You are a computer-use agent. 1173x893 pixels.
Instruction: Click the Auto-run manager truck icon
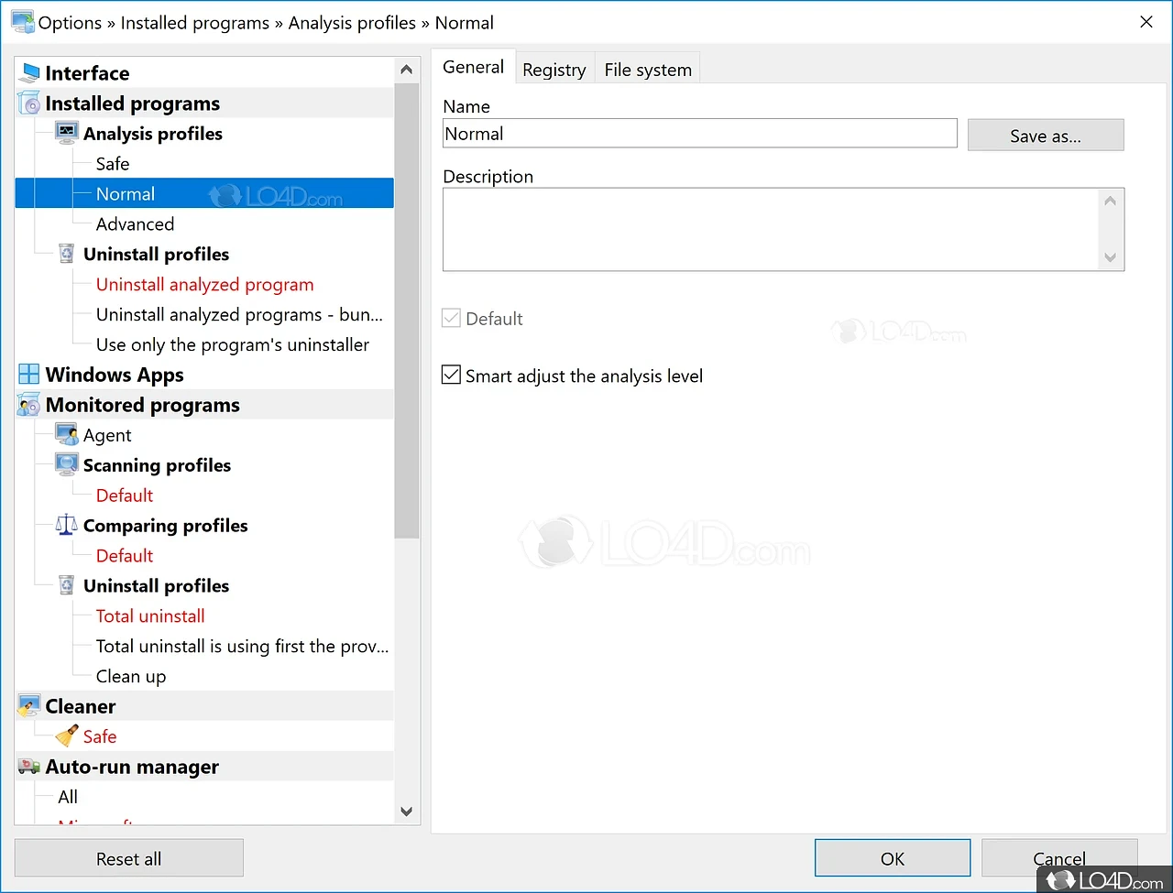[29, 767]
